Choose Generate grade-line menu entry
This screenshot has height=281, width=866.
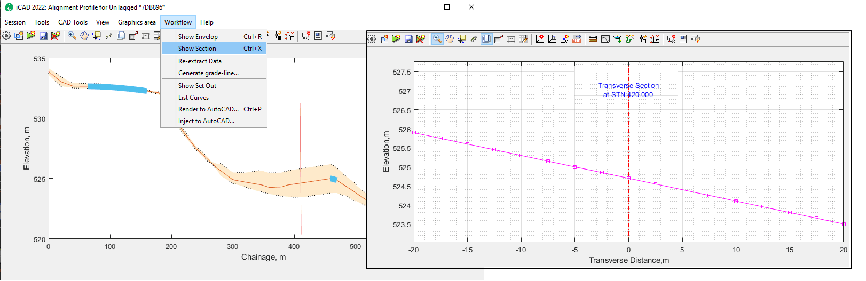pos(208,73)
